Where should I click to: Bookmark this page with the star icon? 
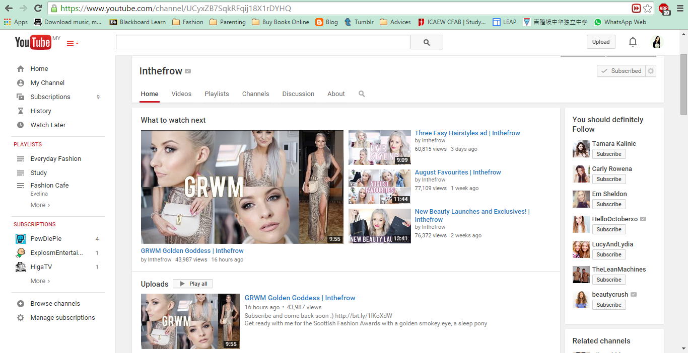click(x=648, y=8)
